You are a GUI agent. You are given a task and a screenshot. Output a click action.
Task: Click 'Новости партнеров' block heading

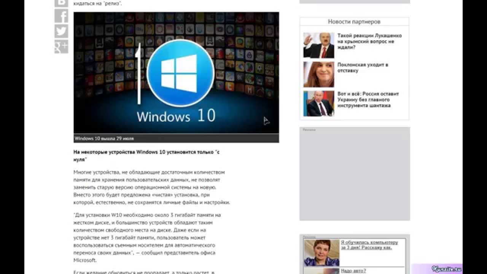(x=354, y=22)
